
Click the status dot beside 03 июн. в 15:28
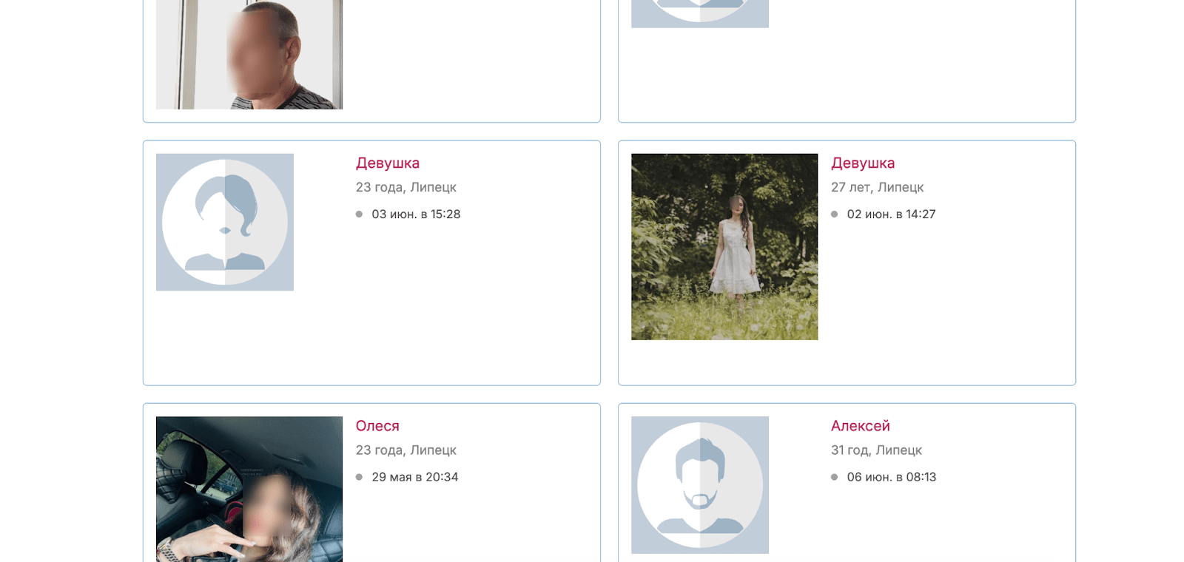click(359, 214)
